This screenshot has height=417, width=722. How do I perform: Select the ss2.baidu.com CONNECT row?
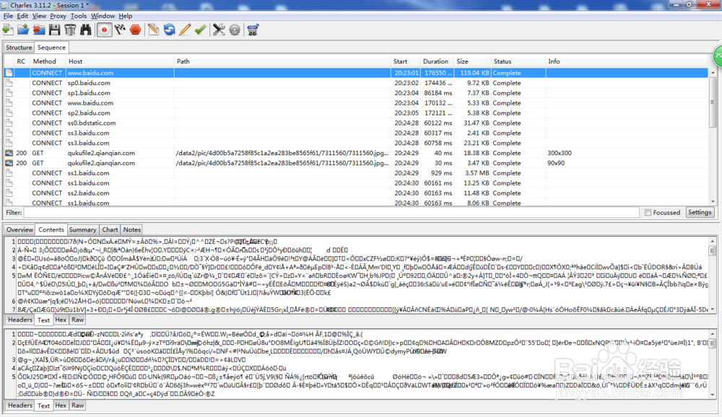click(355, 193)
